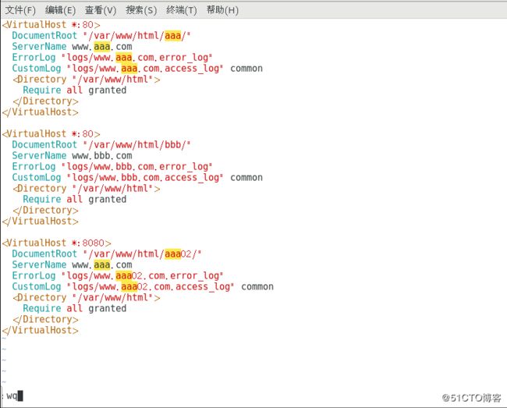
Task: Click first CustomLog www.aaa.com.access_log line
Action: (137, 69)
